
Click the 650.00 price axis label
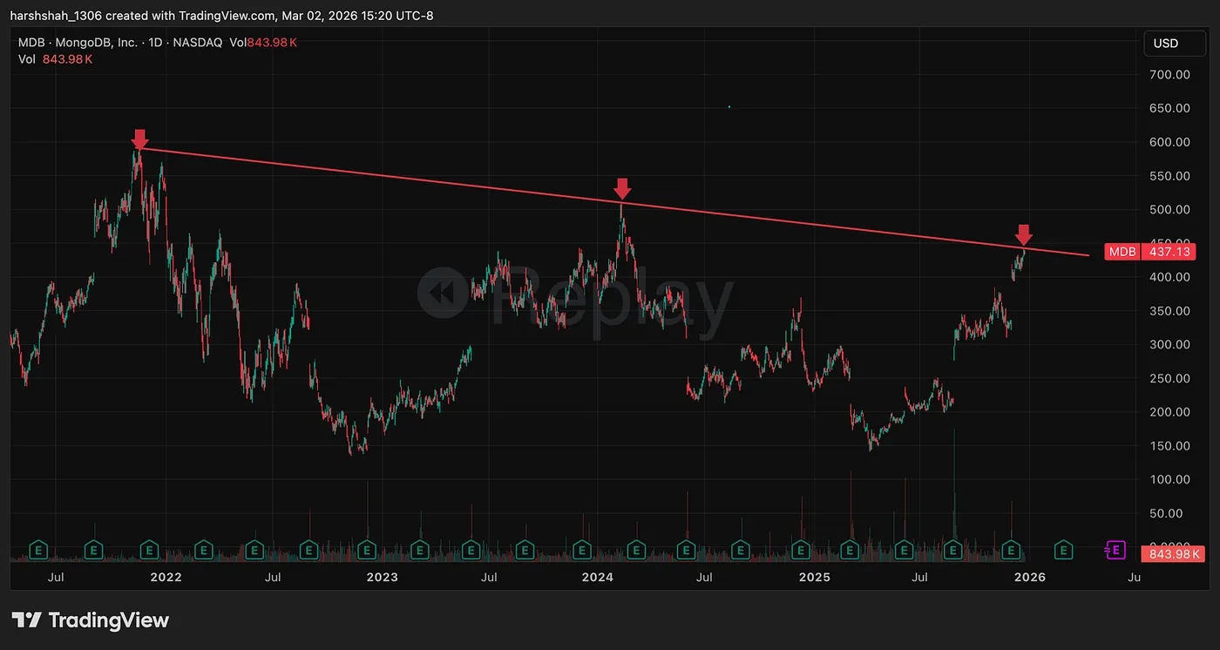pyautogui.click(x=1171, y=108)
